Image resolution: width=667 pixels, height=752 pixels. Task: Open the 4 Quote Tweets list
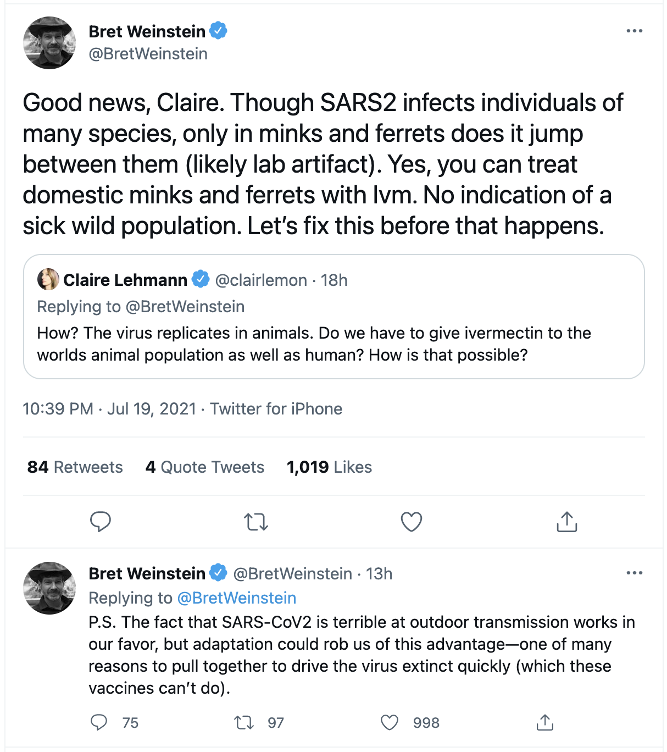coord(204,467)
